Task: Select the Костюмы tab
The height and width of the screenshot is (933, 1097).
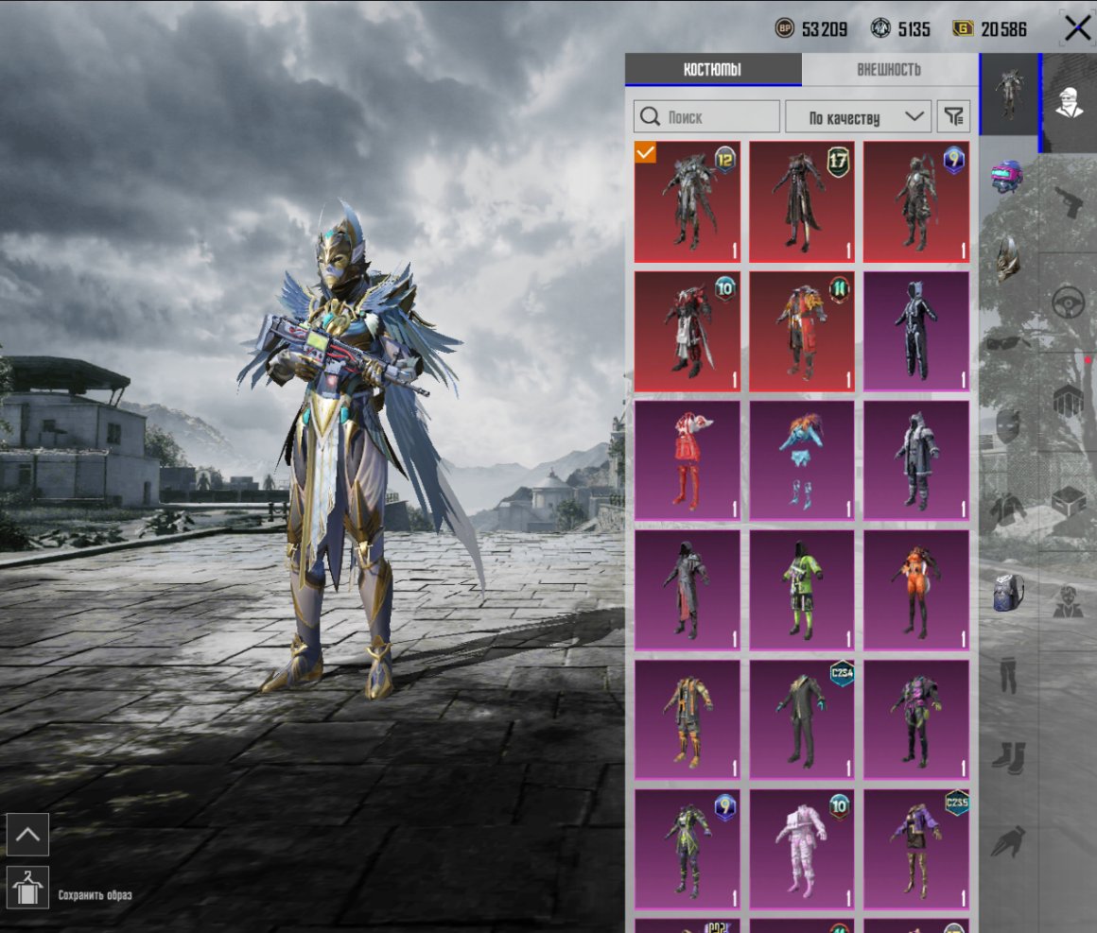Action: (x=712, y=69)
